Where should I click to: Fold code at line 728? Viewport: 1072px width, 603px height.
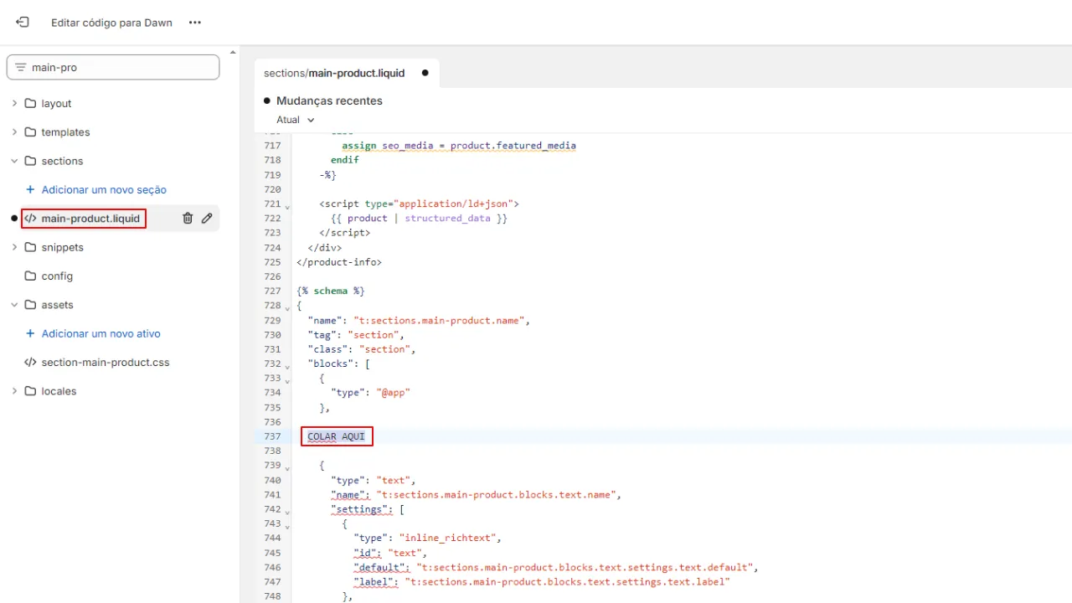287,307
